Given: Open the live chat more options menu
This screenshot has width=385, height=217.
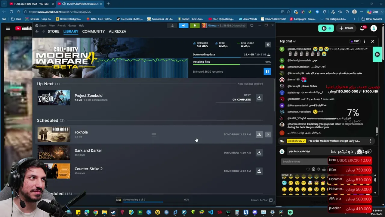Looking at the screenshot, I should point(365,41).
